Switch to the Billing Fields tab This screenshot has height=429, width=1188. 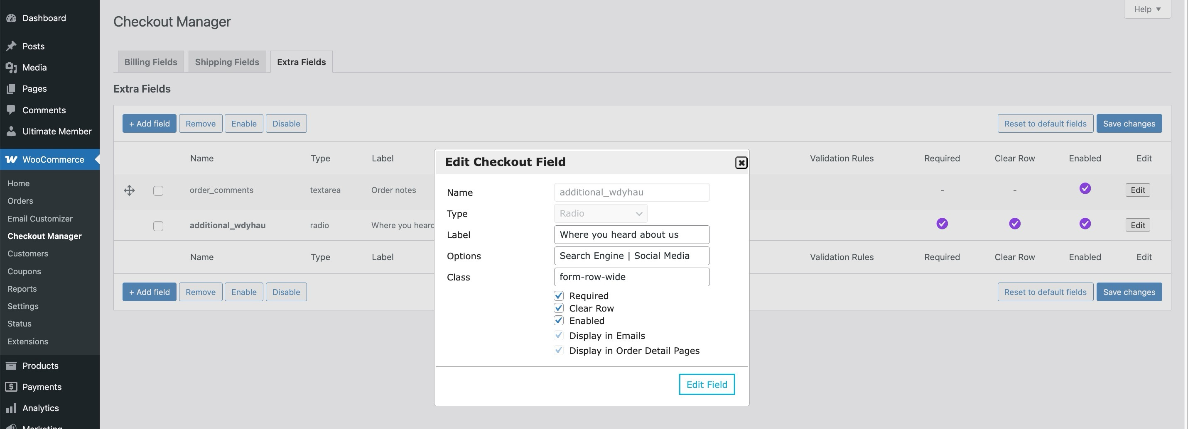coord(151,62)
